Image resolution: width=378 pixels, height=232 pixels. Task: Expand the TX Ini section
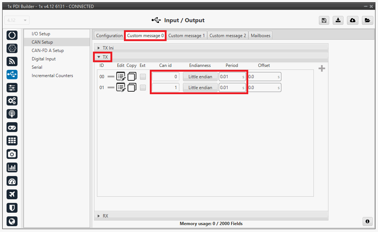click(99, 48)
